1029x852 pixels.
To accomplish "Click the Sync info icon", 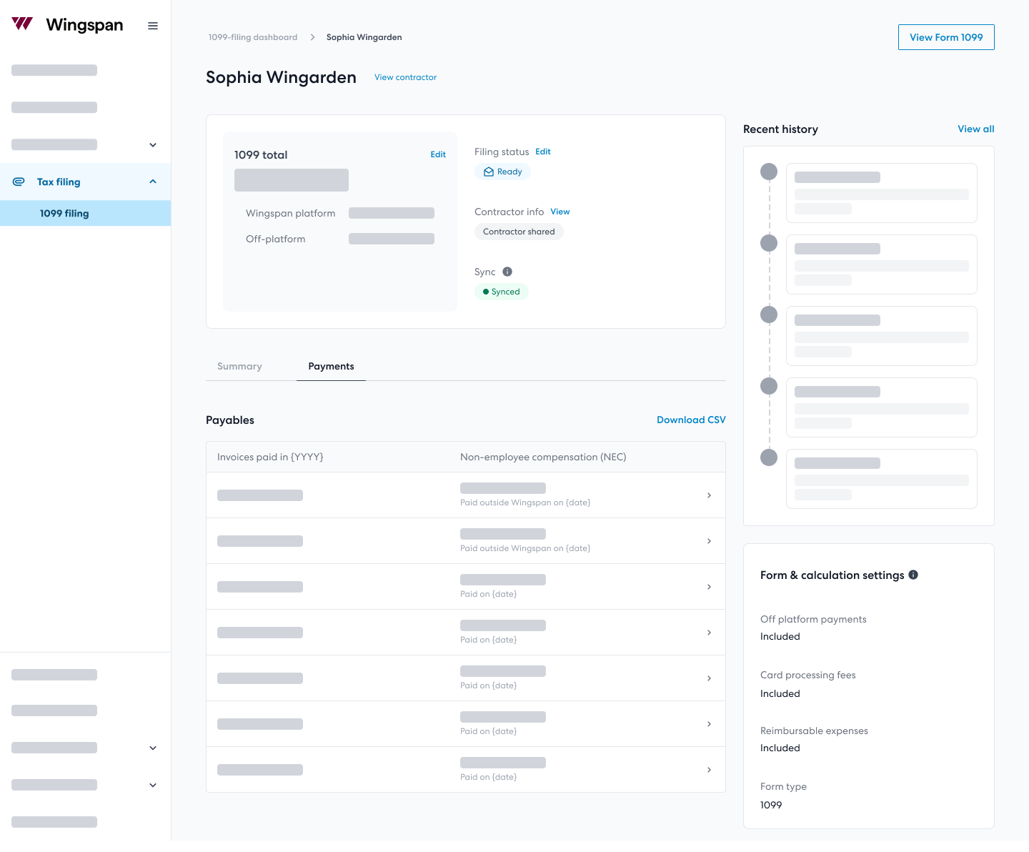I will (507, 272).
